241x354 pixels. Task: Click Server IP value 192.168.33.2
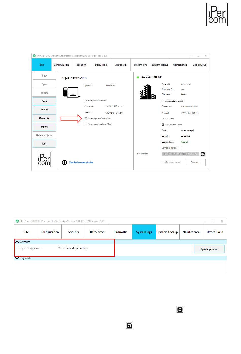185,136
